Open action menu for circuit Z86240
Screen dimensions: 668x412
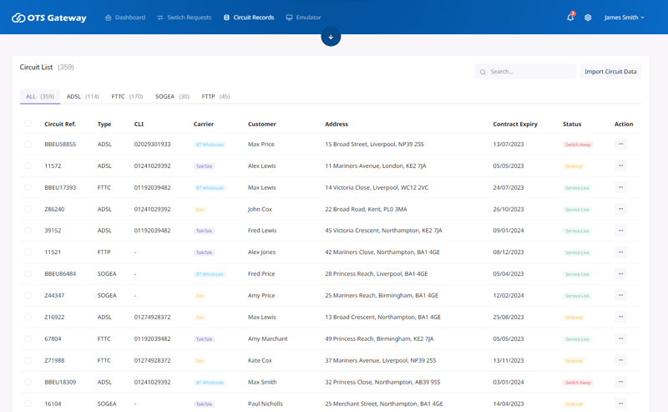pos(620,209)
